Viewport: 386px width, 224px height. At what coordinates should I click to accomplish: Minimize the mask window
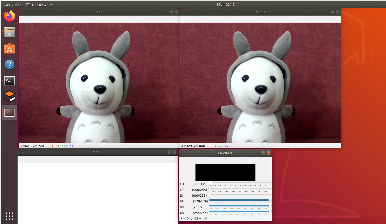click(x=169, y=152)
